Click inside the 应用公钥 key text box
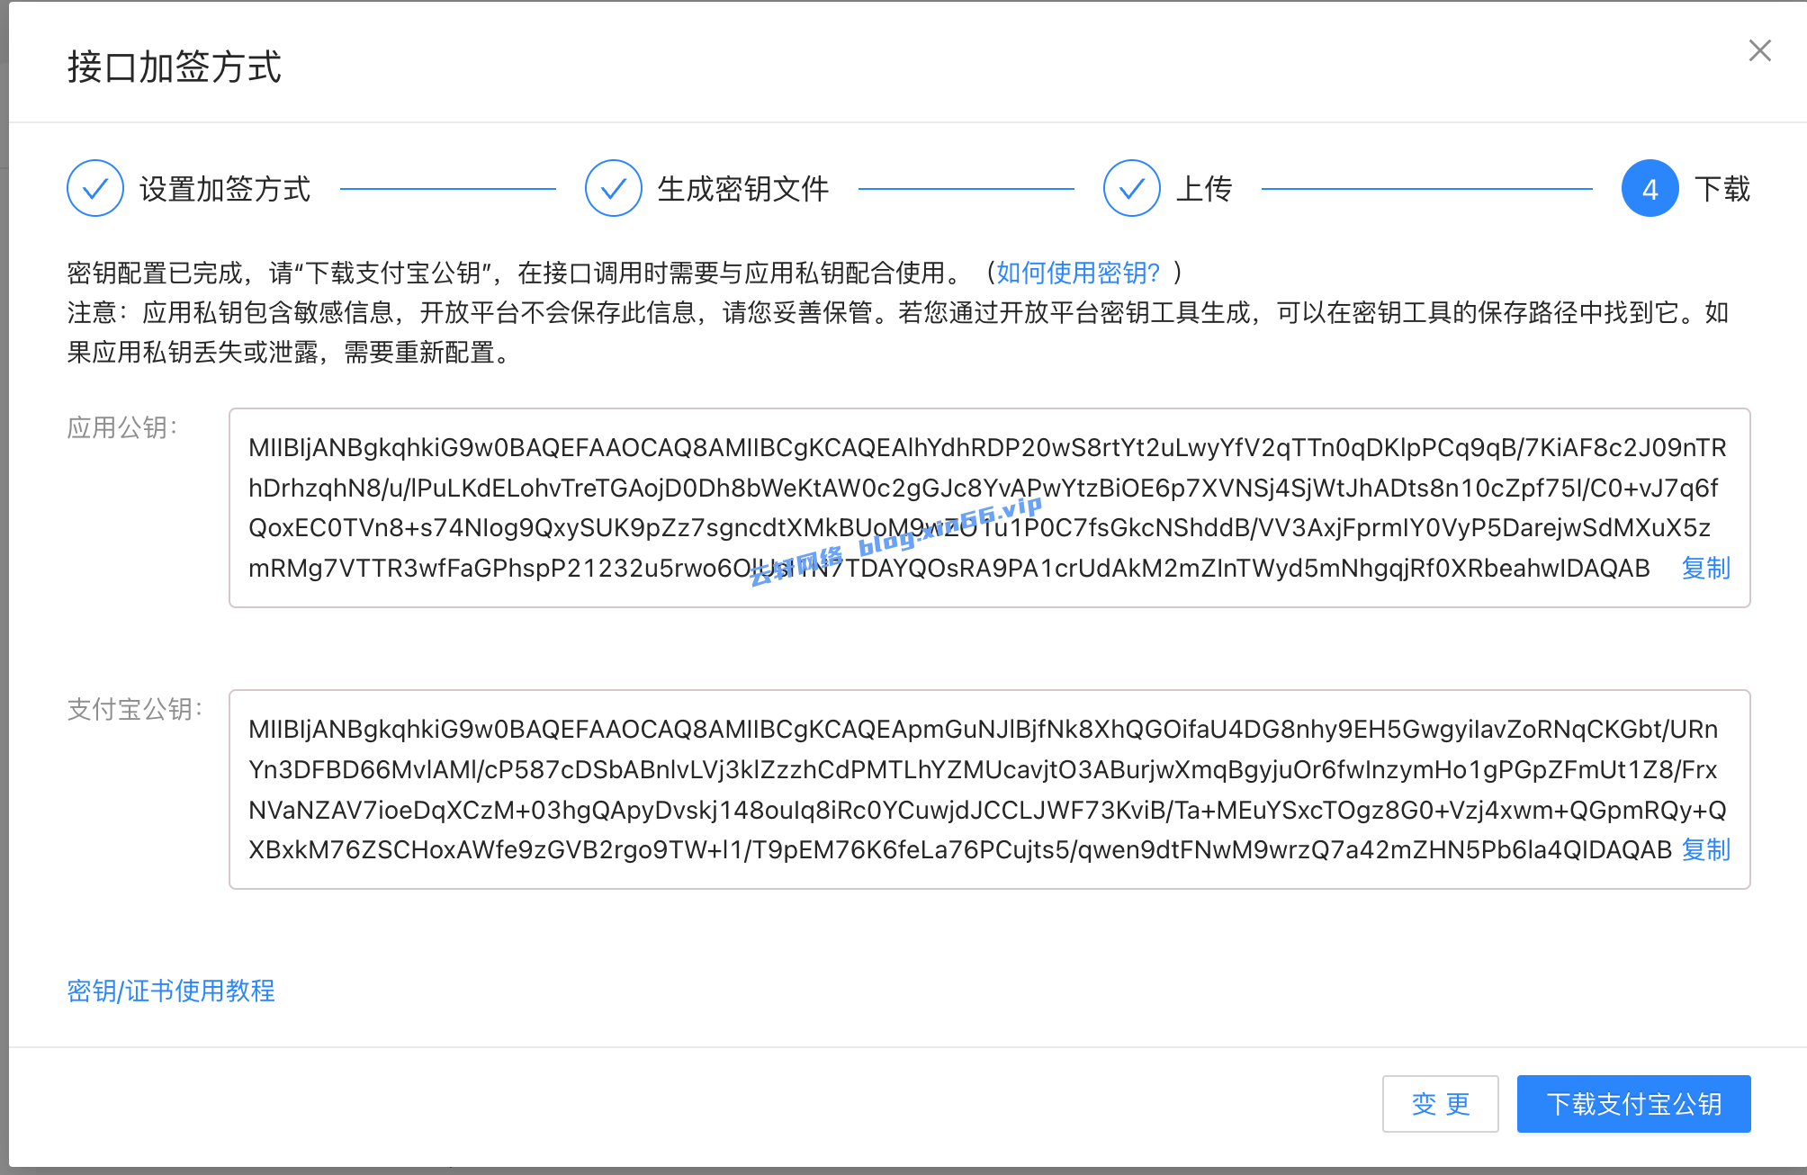The height and width of the screenshot is (1175, 1807). click(x=990, y=508)
